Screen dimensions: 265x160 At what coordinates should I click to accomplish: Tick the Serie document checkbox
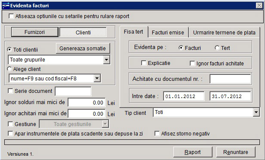pos(10,91)
